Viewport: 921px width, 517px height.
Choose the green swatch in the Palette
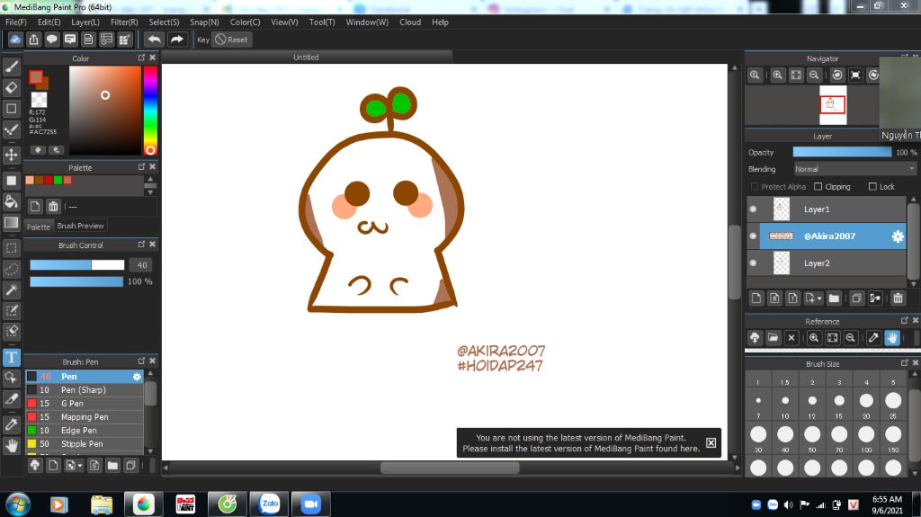coord(58,180)
